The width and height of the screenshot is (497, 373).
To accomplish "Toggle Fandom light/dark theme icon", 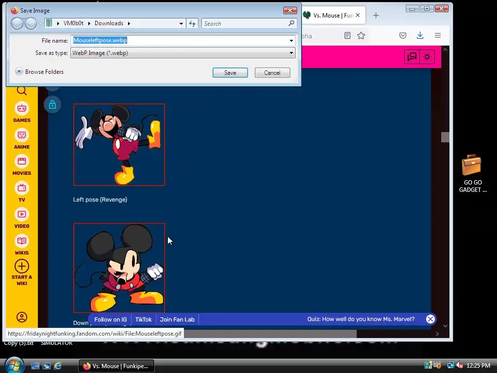I will pyautogui.click(x=427, y=57).
